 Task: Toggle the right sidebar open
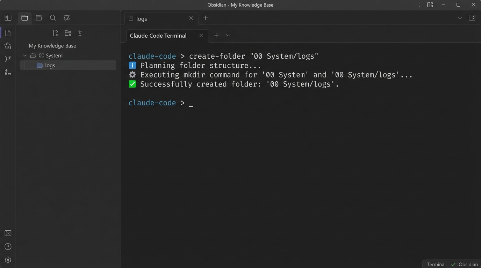click(472, 17)
